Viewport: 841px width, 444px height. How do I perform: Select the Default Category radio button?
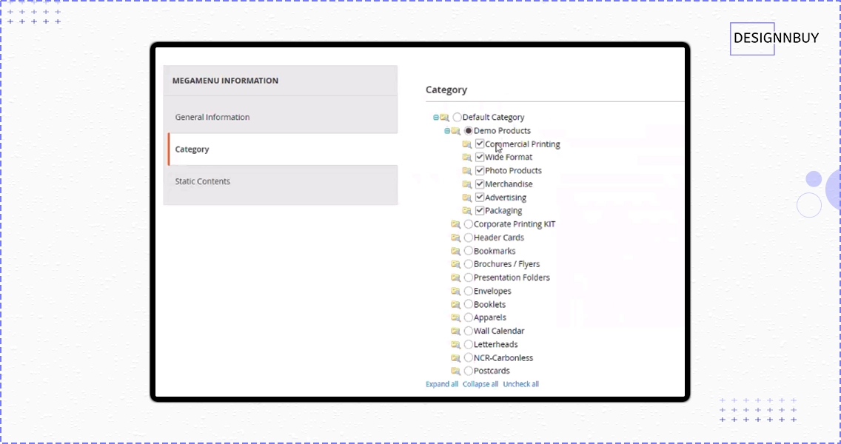(457, 117)
